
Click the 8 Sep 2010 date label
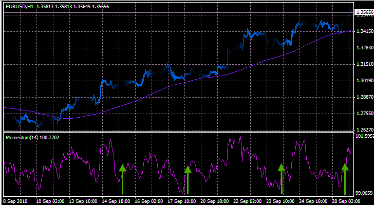[x=16, y=201]
